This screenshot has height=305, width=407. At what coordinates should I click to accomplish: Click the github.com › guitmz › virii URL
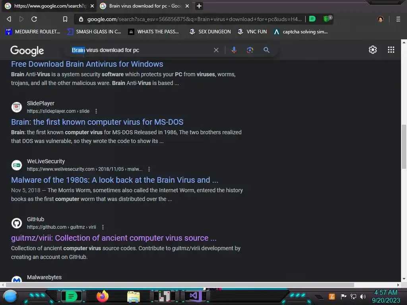62,227
